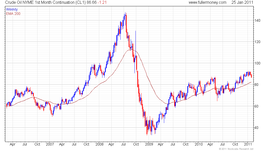Screen dimensions: 277x151
Task: Click the 40 price axis label
Action: [256, 128]
